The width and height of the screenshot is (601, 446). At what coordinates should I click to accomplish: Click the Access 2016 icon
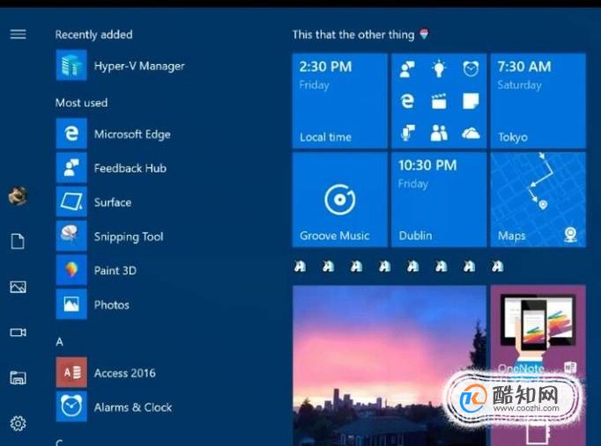71,373
